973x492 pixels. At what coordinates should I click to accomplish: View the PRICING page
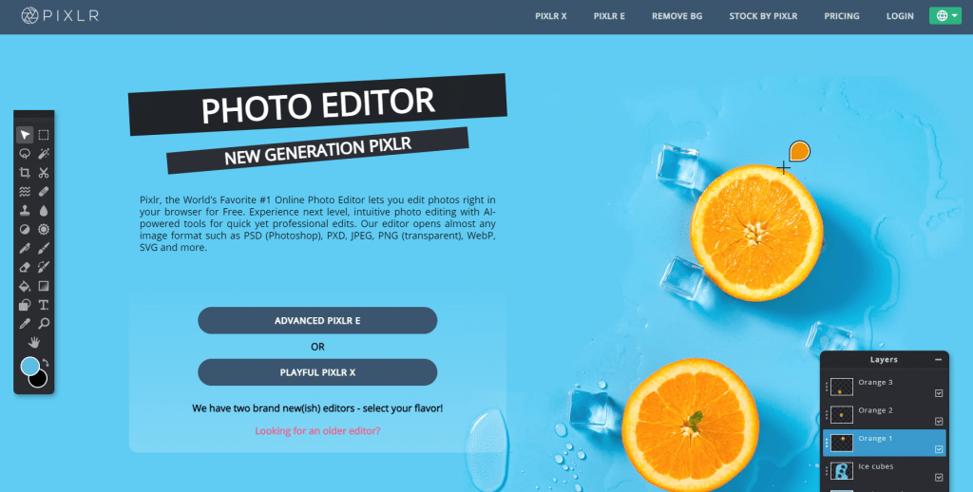pyautogui.click(x=842, y=16)
